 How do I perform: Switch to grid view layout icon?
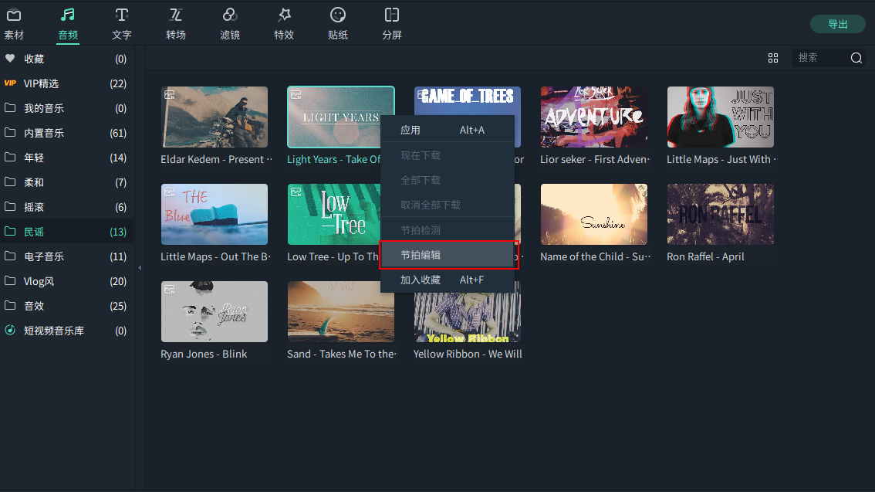pos(773,58)
